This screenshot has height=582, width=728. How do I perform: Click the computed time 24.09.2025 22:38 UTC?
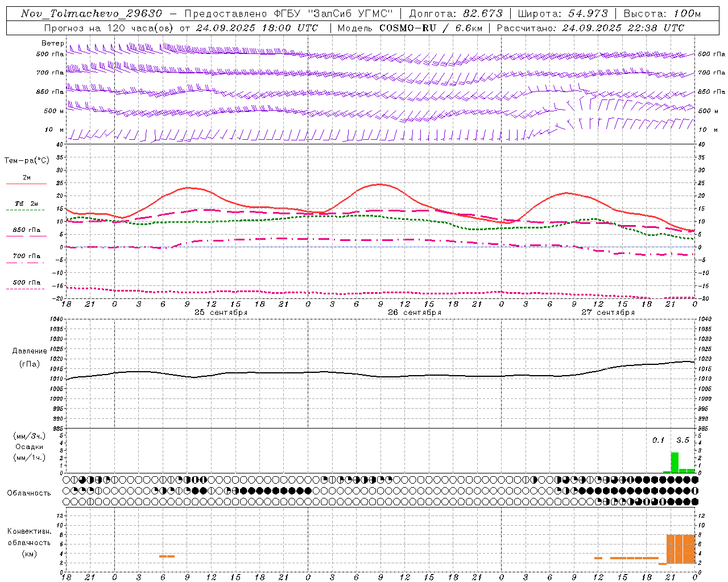coord(623,28)
